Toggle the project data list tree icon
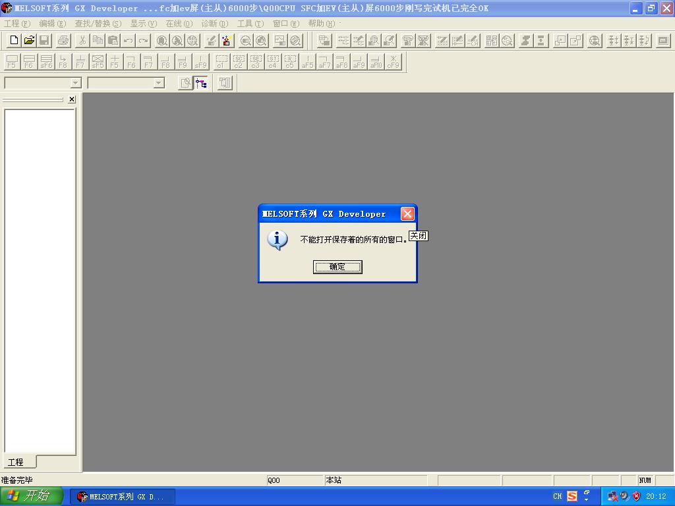Screen dimensions: 675x506 click(201, 83)
